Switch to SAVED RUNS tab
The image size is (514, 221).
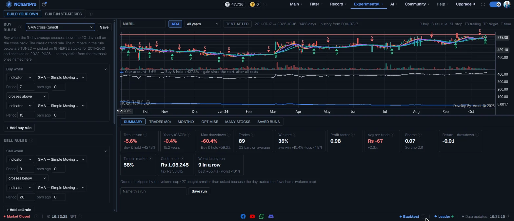pos(268,122)
